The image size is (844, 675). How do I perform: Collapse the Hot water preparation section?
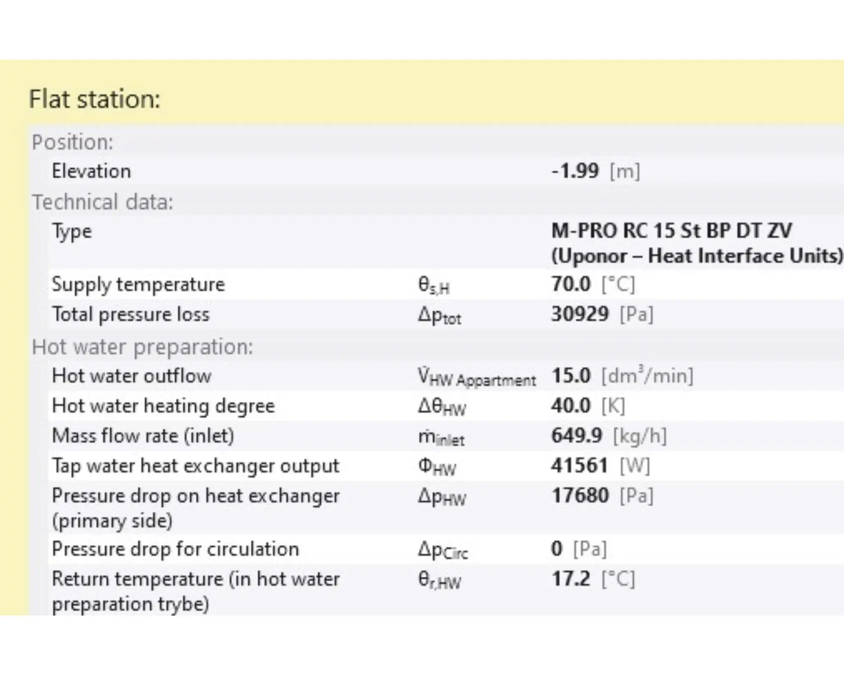click(x=142, y=347)
